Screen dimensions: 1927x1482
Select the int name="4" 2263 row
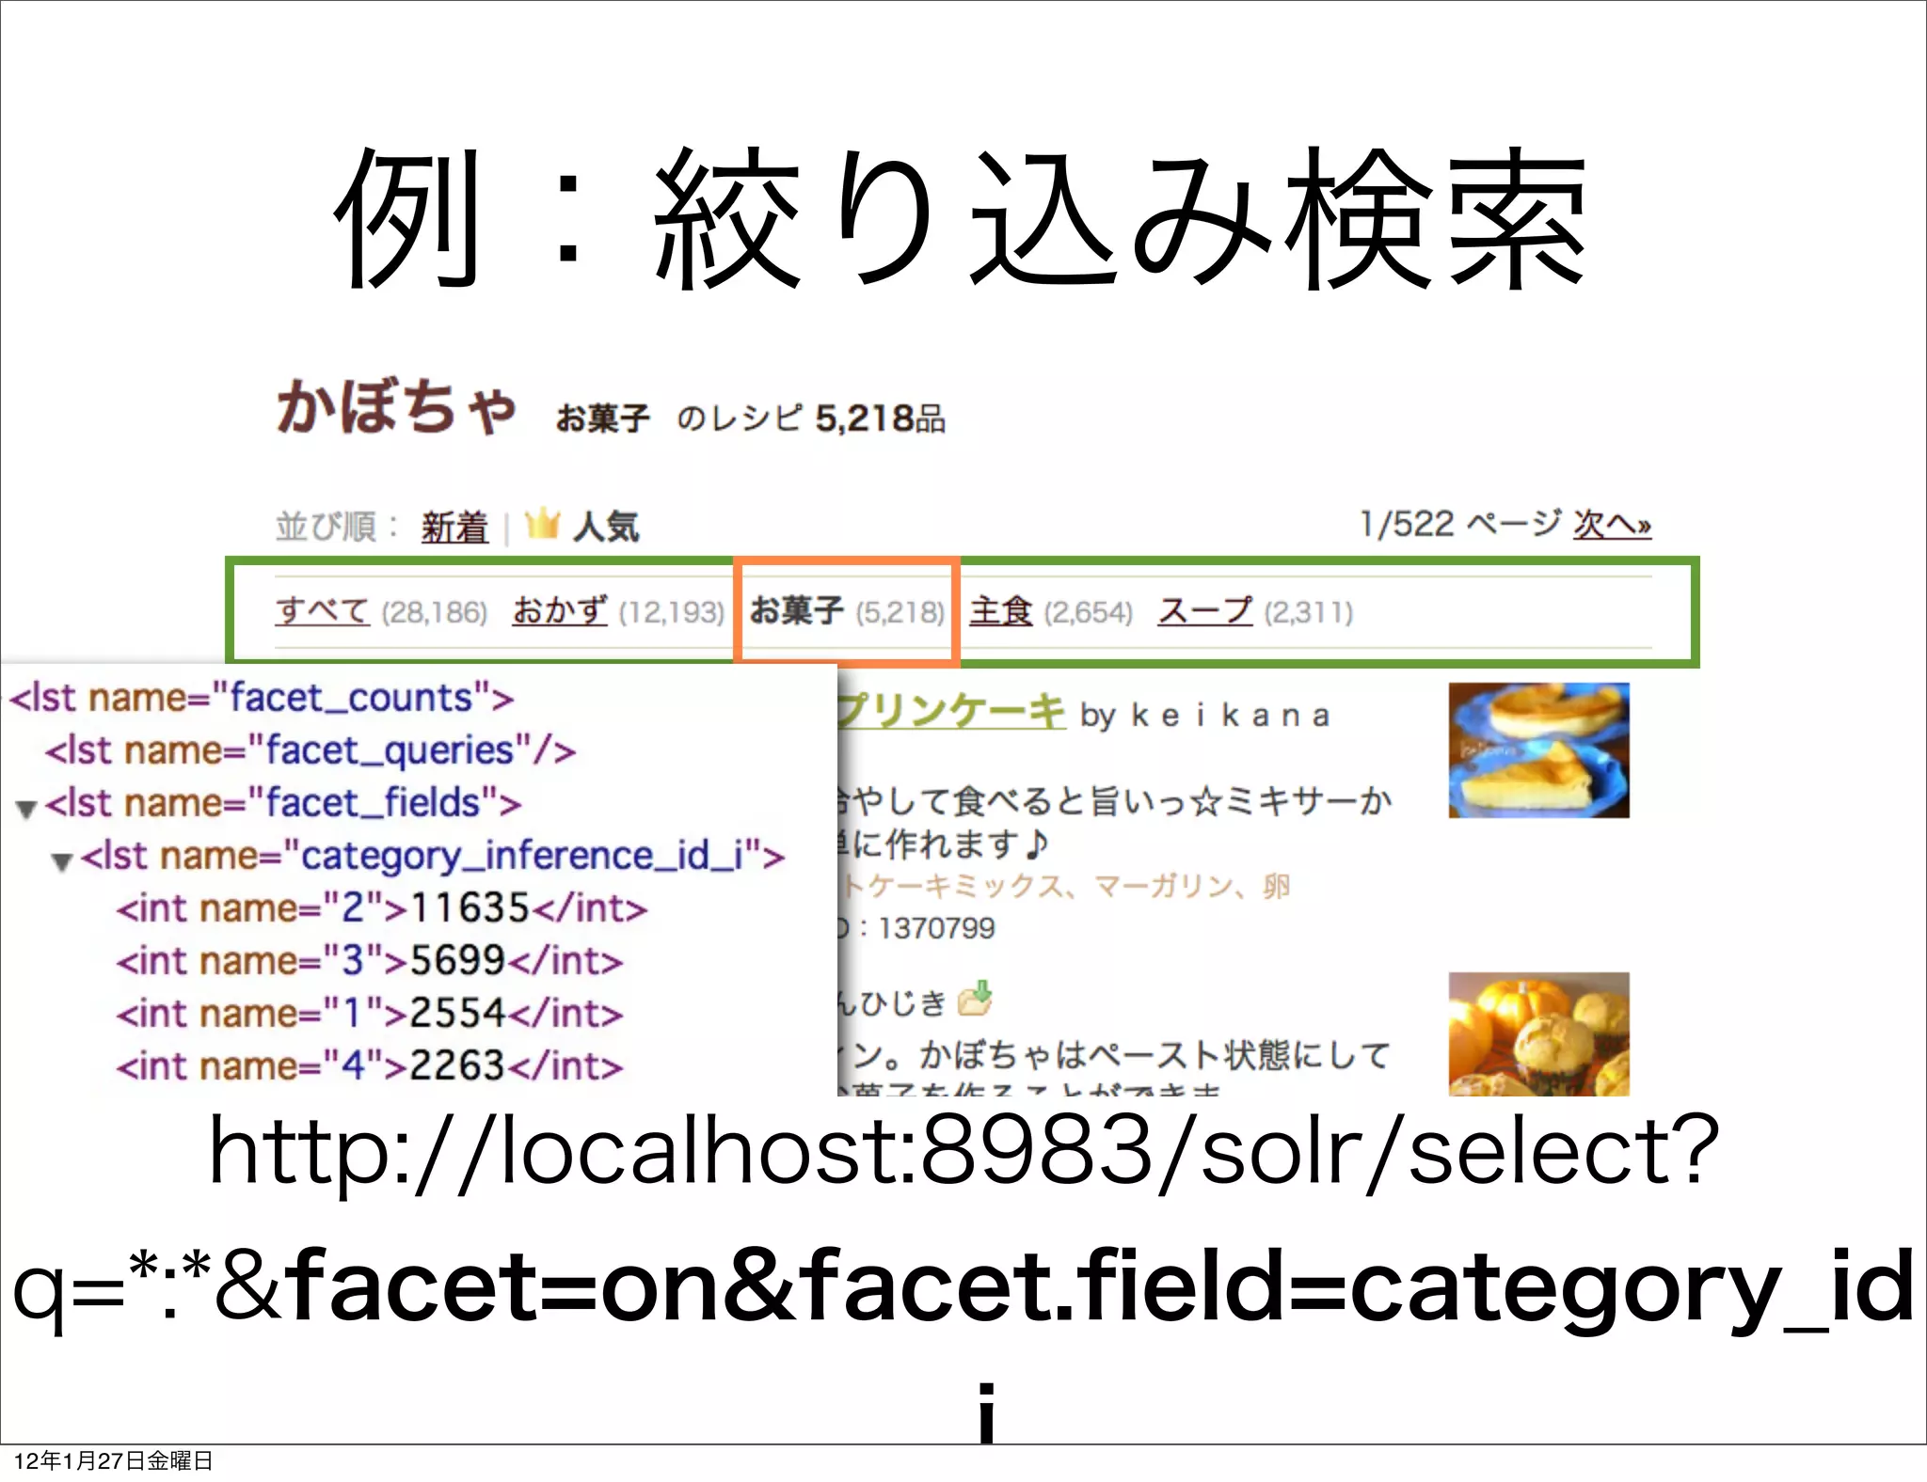click(369, 1066)
